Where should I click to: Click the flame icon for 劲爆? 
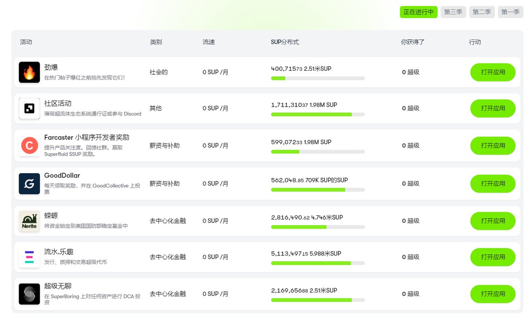click(x=29, y=73)
